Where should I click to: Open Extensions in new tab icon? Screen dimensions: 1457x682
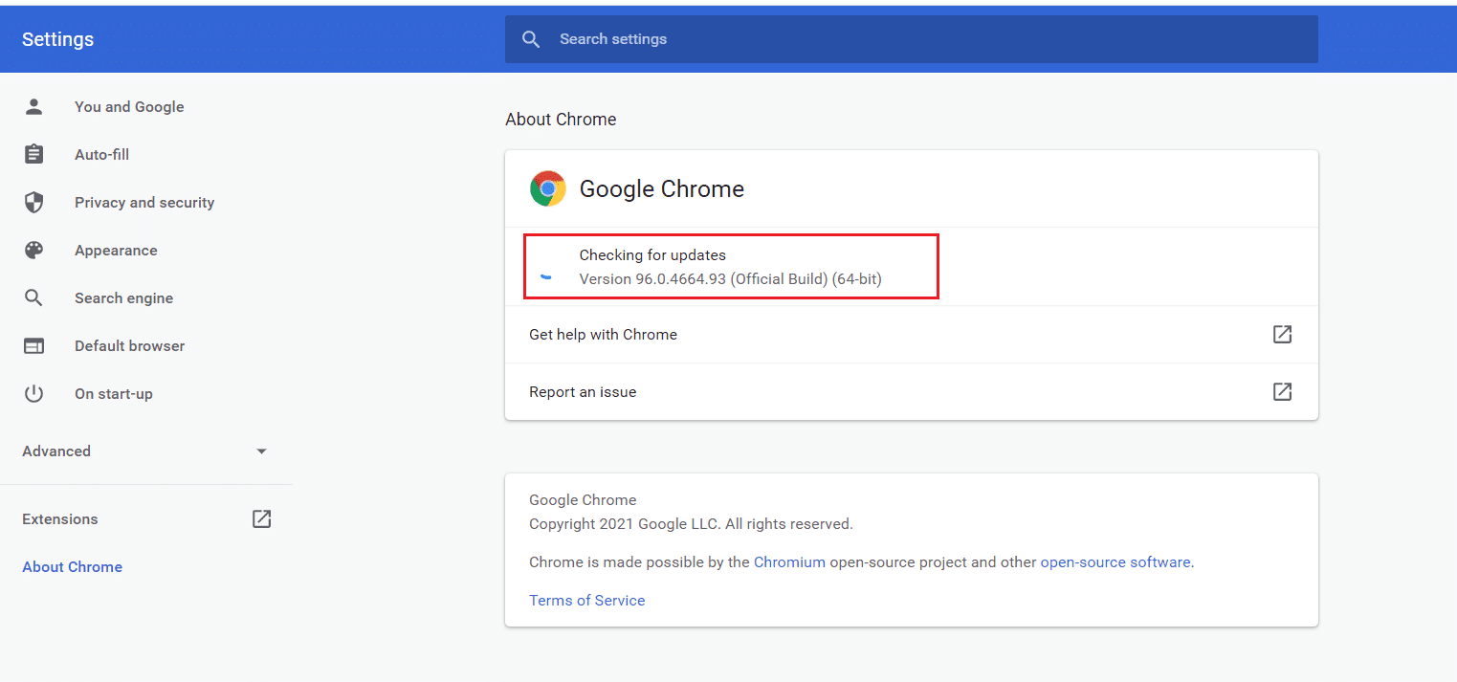tap(260, 518)
